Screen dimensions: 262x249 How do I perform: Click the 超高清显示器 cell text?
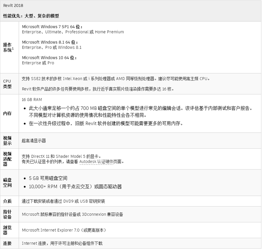34,141
